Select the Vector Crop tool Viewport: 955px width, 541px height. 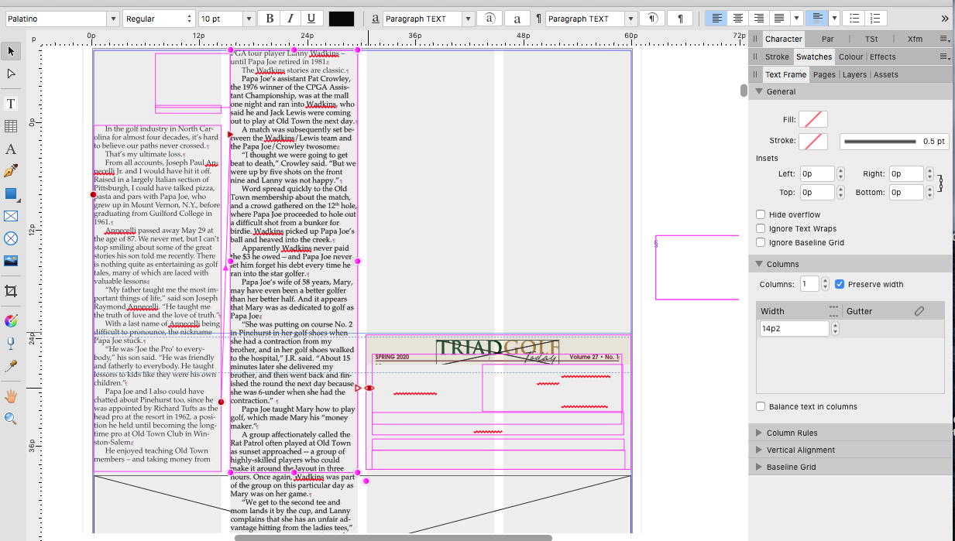(x=11, y=291)
